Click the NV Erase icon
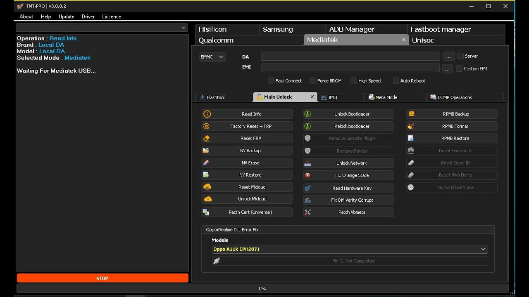Screen dimensions: 529x297 click(x=206, y=163)
